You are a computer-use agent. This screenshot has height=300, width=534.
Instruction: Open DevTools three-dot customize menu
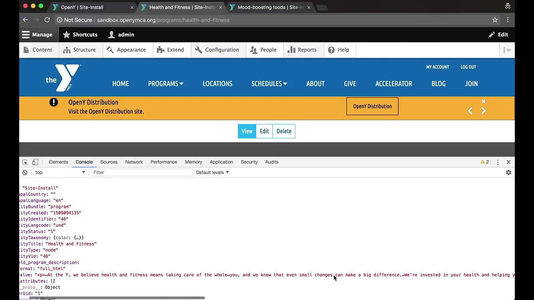coord(498,162)
